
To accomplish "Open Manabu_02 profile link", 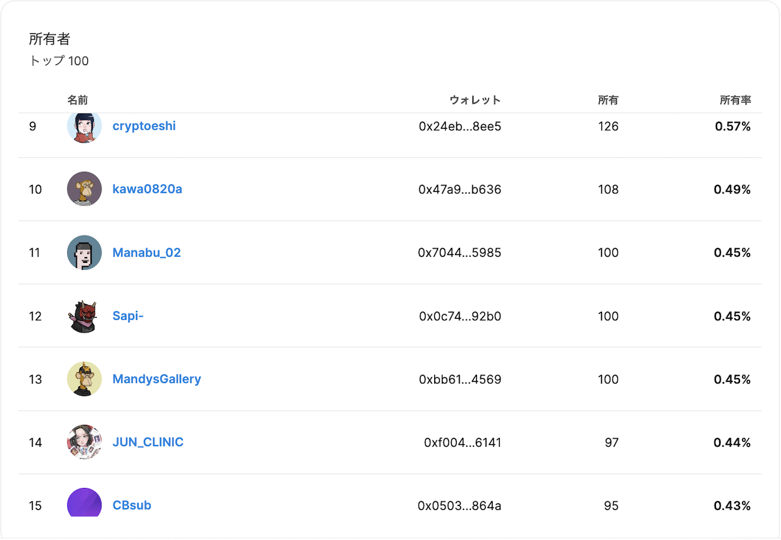I will click(x=146, y=252).
